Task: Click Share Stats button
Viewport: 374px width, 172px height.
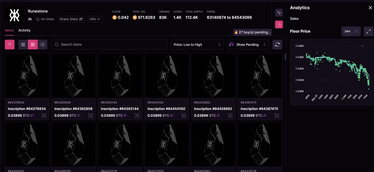Action: click(71, 19)
